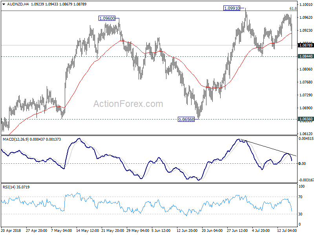Click the 27 Apr 20:00 date label
Viewport: 314px width, 235px height.
tap(37, 230)
